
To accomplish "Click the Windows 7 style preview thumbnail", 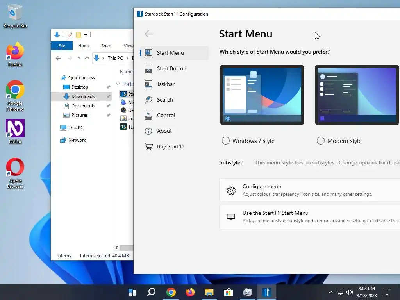I will (x=262, y=95).
